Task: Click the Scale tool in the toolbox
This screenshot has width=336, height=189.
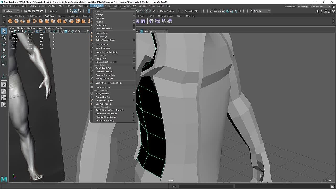Action: pos(4,64)
